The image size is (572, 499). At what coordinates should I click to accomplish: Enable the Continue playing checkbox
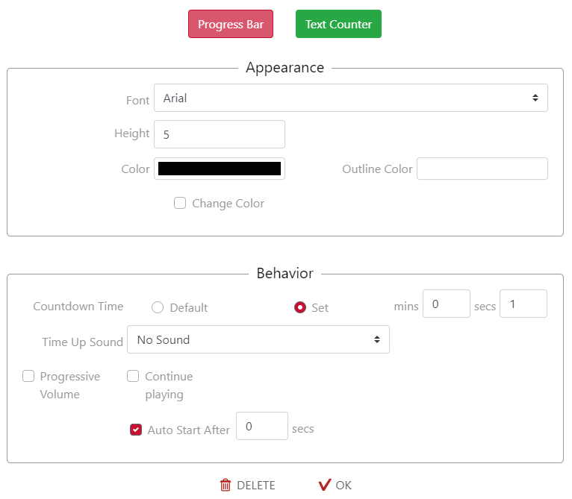pos(133,376)
